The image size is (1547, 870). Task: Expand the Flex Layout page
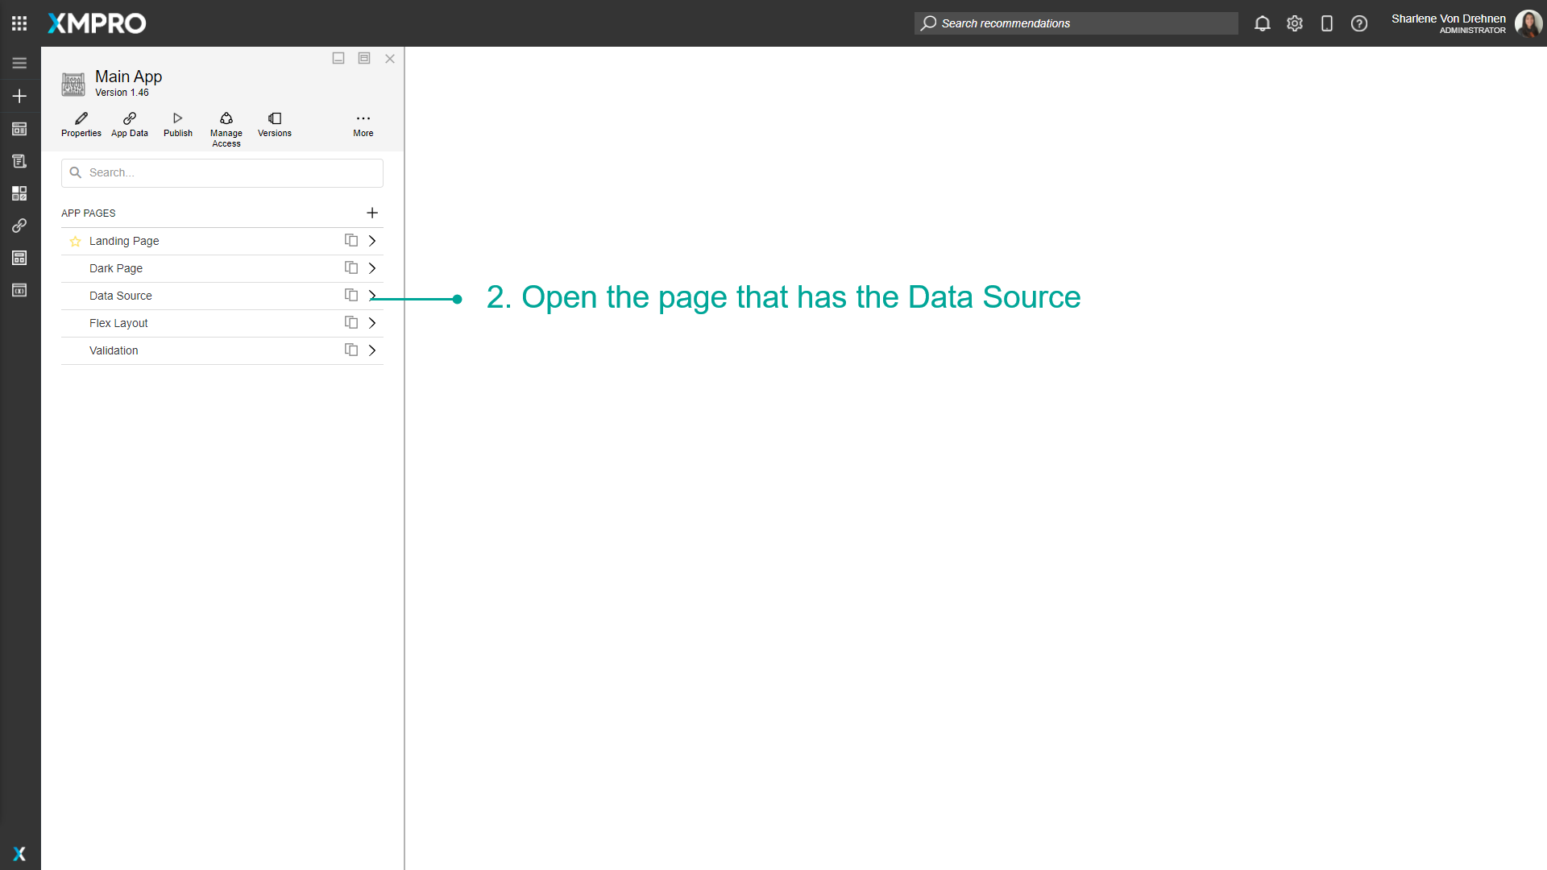pos(371,322)
